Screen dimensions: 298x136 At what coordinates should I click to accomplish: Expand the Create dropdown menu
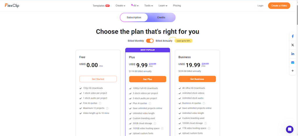click(120, 6)
